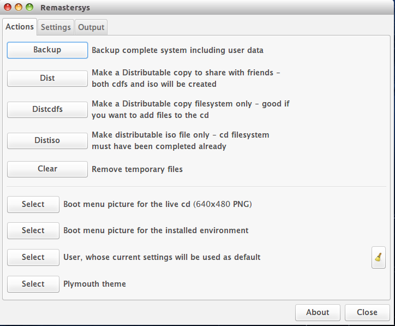Click the broom clear-user icon button
Viewport: 395px width, 326px height.
click(379, 257)
